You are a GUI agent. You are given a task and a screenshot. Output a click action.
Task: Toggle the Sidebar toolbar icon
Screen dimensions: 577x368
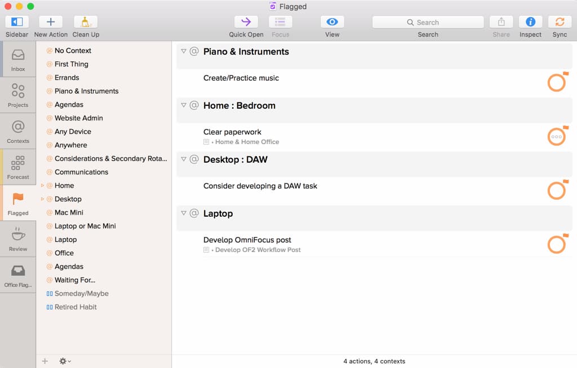17,22
